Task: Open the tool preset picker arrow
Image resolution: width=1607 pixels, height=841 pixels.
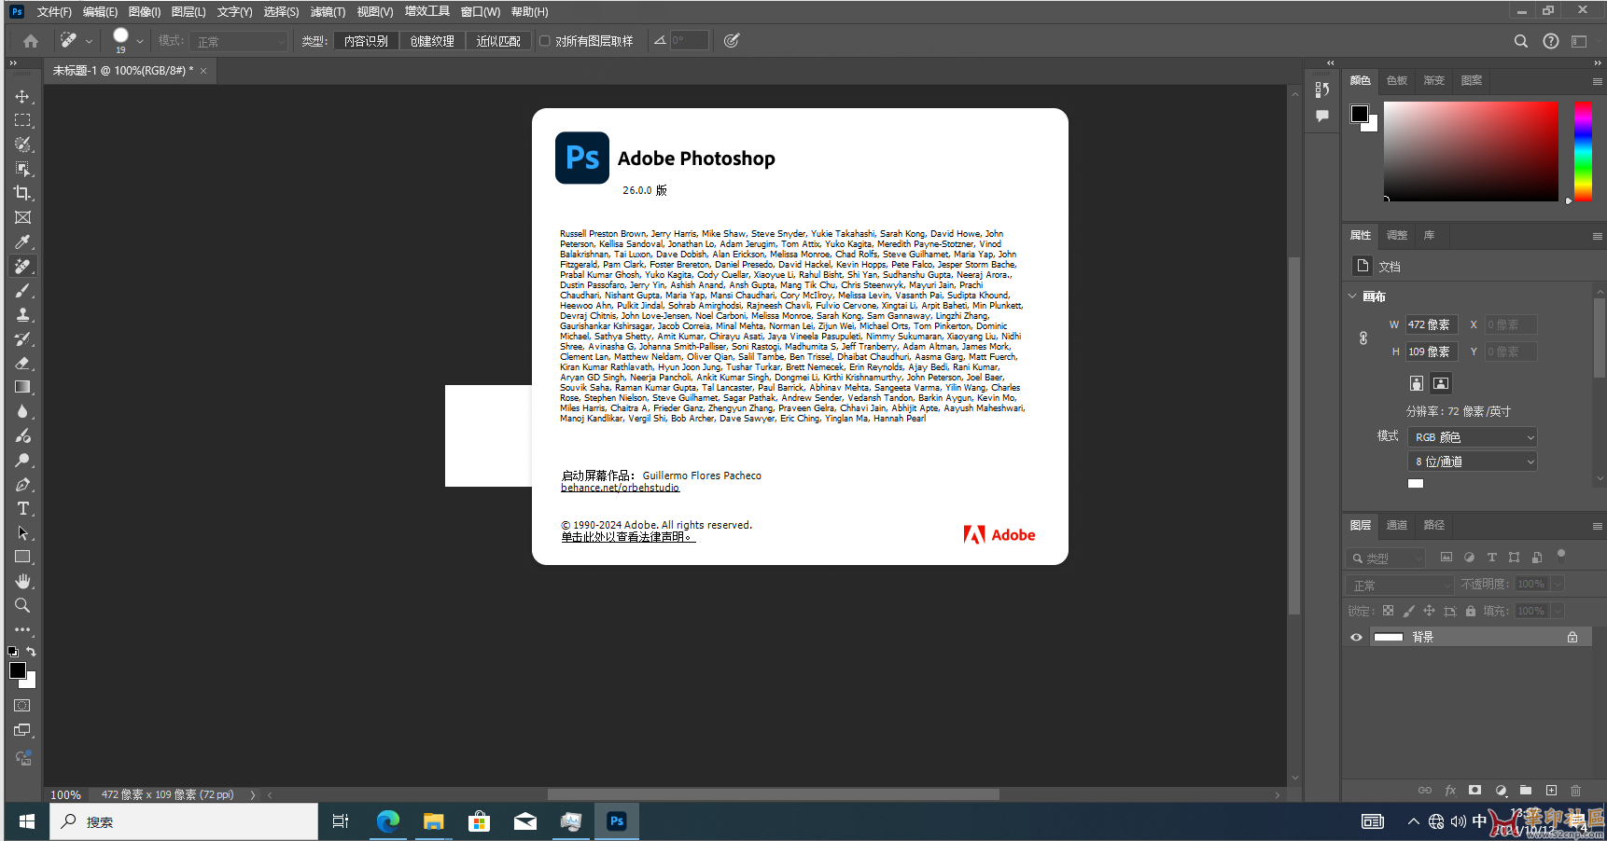Action: pos(89,41)
